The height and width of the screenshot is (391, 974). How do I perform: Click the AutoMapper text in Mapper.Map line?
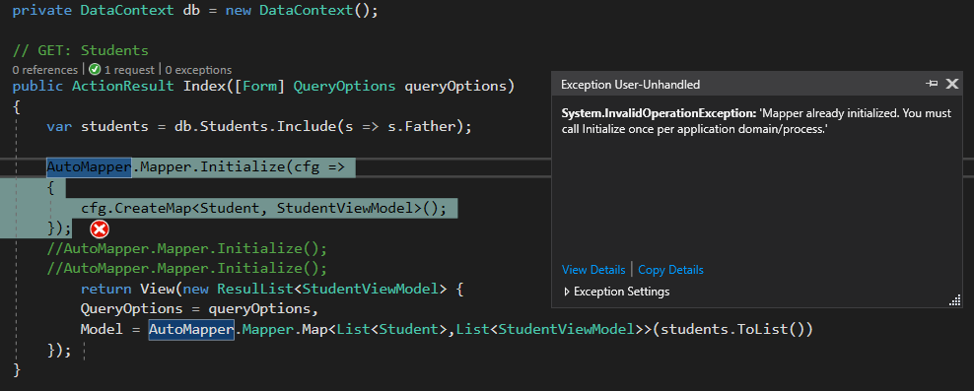pos(190,330)
